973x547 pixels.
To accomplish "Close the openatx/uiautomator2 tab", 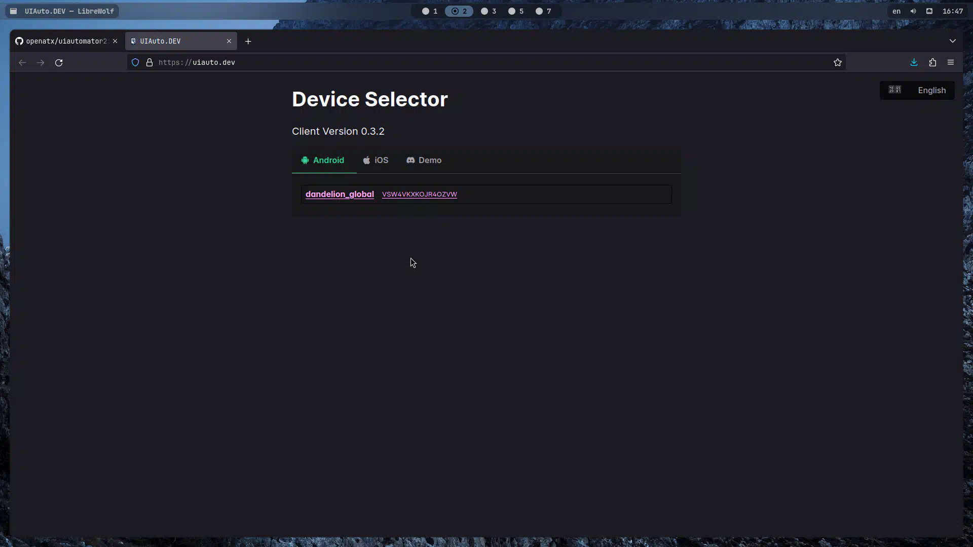I will (115, 41).
